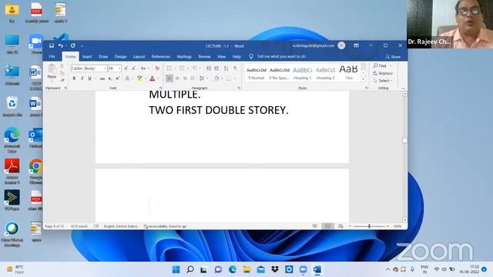Click Decrease Font Size icon
Viewport: 493px width, 277px height.
pyautogui.click(x=133, y=68)
